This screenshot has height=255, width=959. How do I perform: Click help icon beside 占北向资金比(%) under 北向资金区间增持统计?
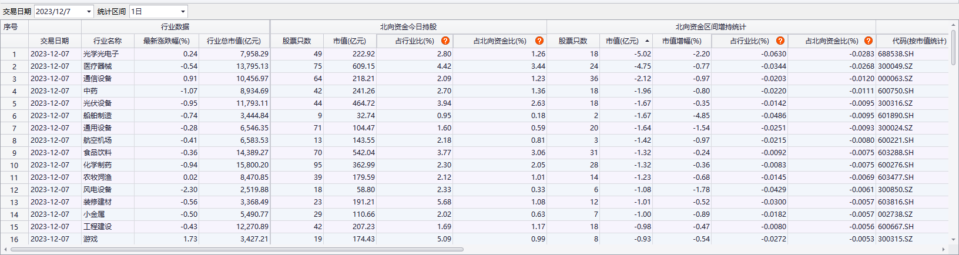868,41
